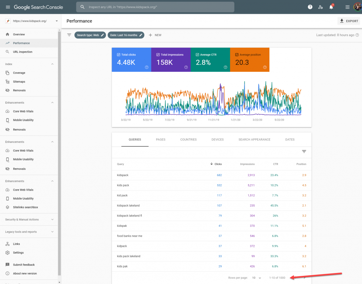Open the Search Appearance tab
Screen dimensions: 362x284
254,139
